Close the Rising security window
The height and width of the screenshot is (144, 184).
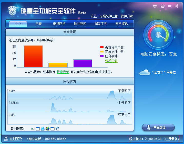tap(176, 6)
